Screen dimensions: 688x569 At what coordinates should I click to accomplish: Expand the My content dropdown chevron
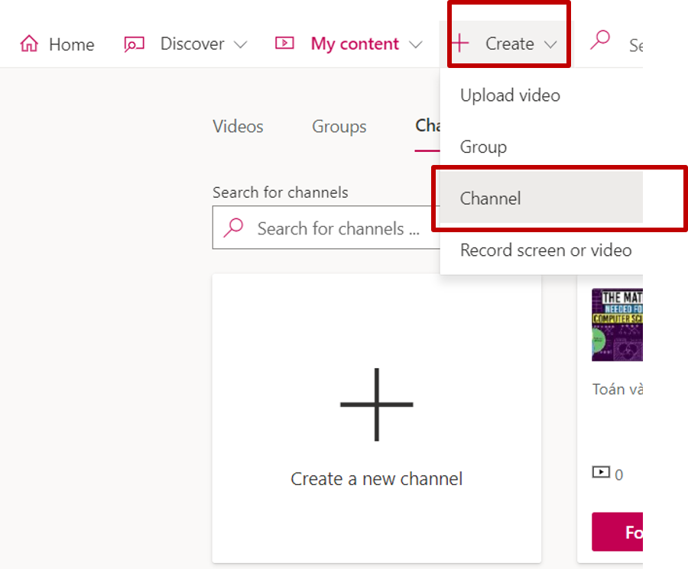[x=416, y=45]
